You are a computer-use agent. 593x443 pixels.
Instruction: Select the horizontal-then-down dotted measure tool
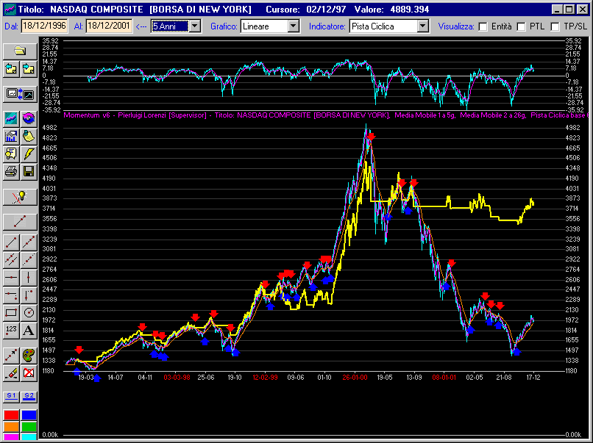(11, 295)
